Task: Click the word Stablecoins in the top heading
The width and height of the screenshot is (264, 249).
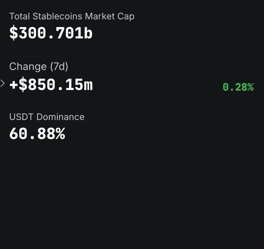Action: pyautogui.click(x=57, y=16)
